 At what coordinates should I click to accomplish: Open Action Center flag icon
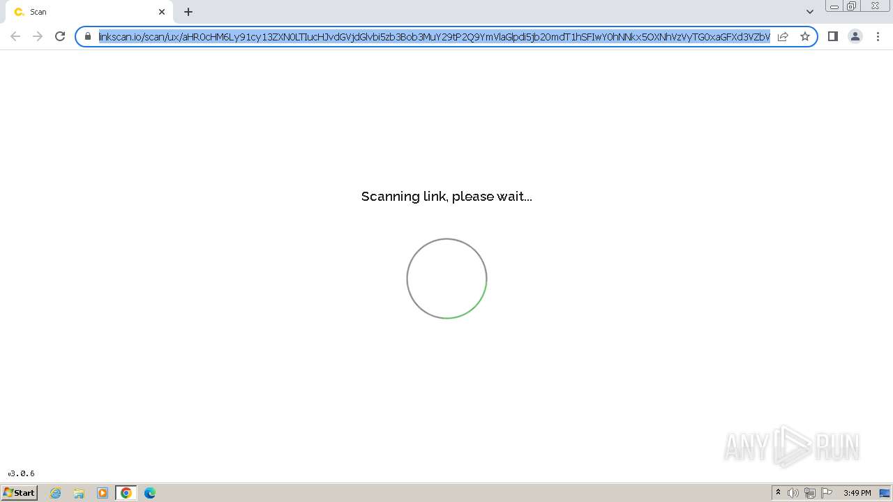[x=827, y=493]
